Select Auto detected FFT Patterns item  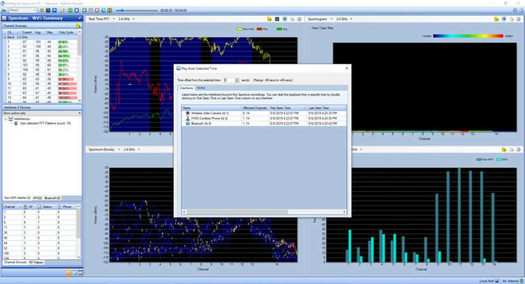pyautogui.click(x=45, y=123)
